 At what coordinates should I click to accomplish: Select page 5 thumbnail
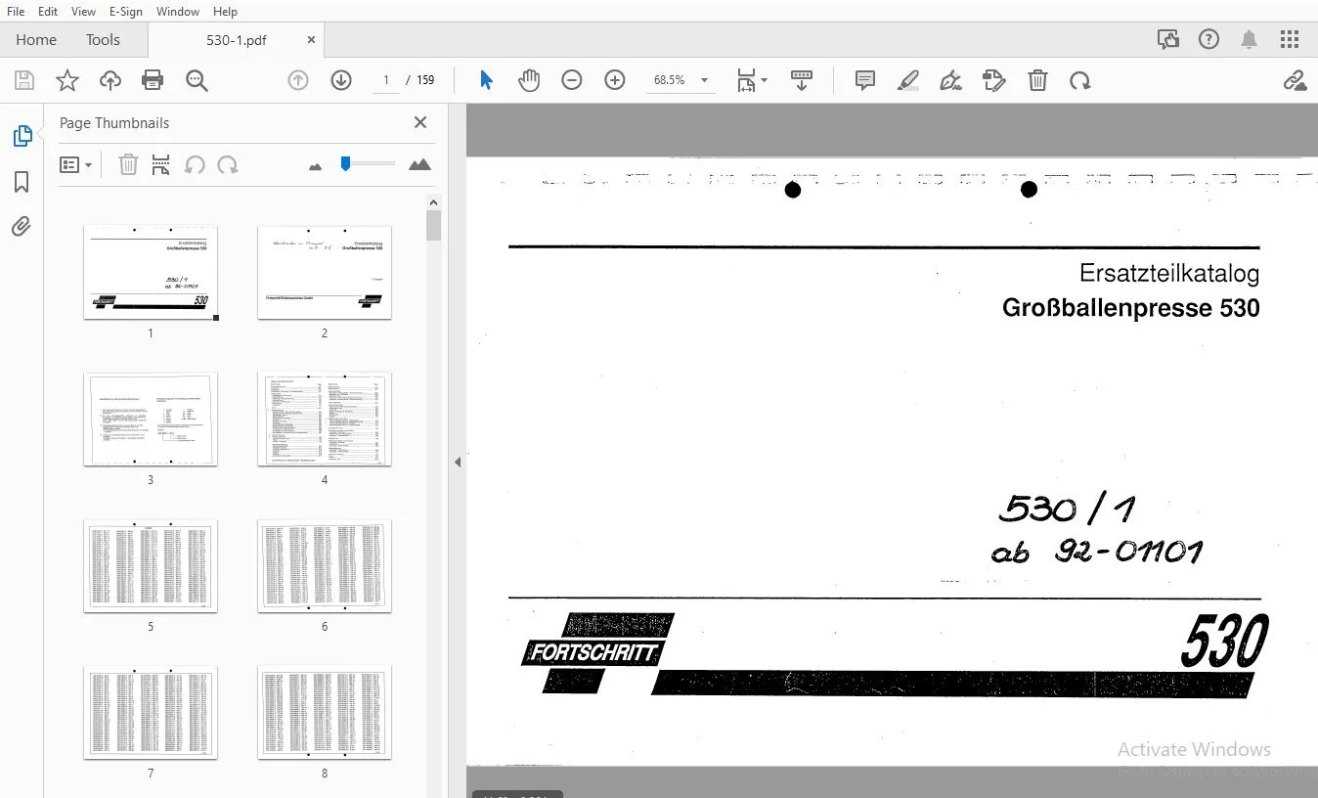coord(151,565)
